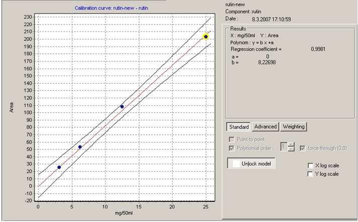Increase polynomial order with up arrow

291,145
